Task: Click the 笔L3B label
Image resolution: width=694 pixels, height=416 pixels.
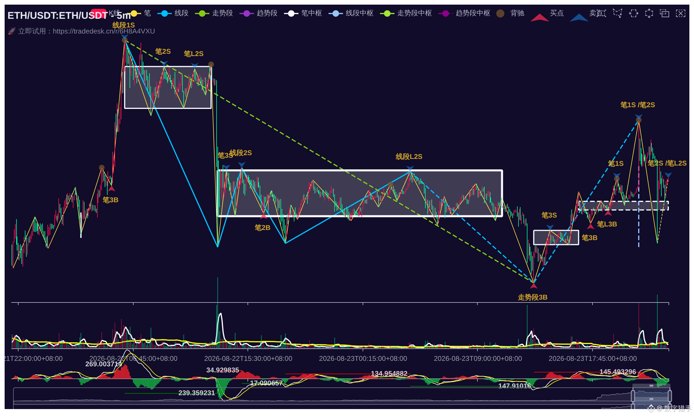Action: [607, 224]
